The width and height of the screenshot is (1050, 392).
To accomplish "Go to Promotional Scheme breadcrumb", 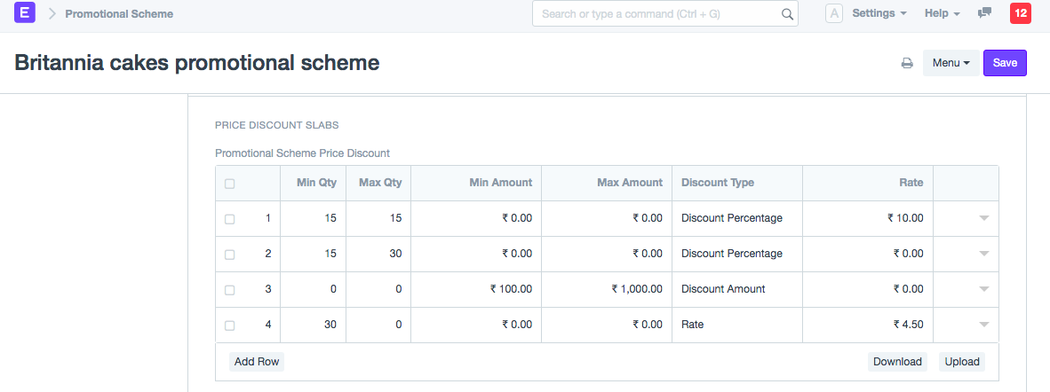I will point(119,14).
